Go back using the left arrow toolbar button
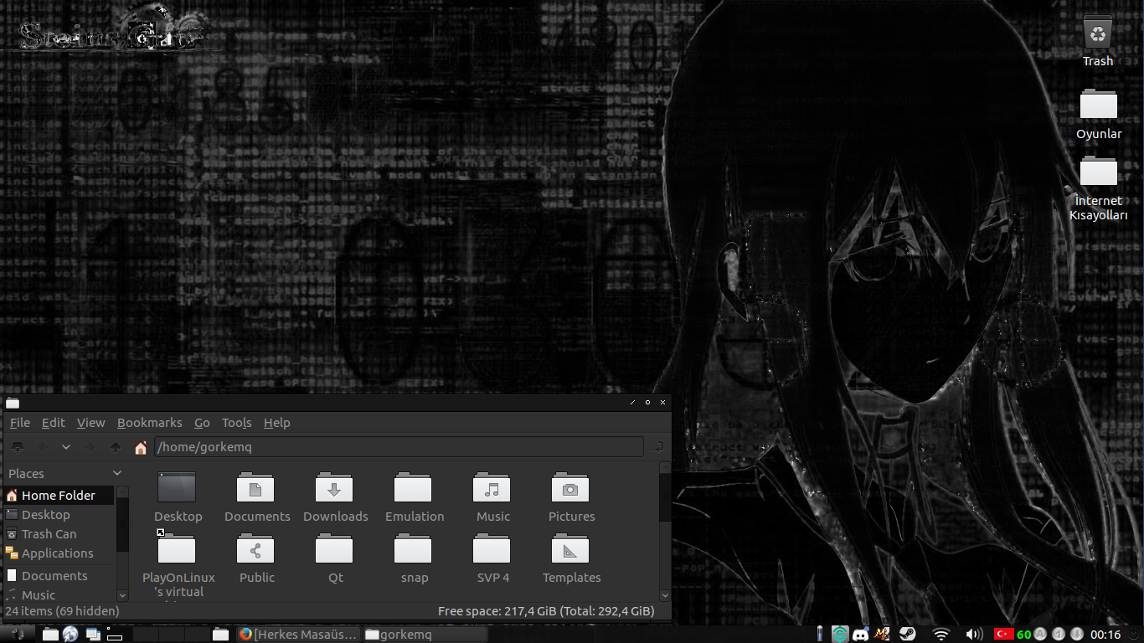Image resolution: width=1144 pixels, height=643 pixels. click(44, 447)
